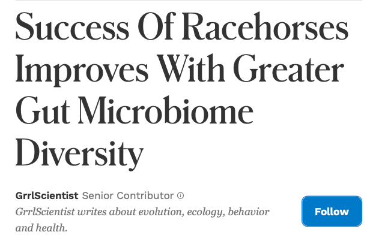
Task: Click the word behavior in the author bio
Action: point(249,212)
